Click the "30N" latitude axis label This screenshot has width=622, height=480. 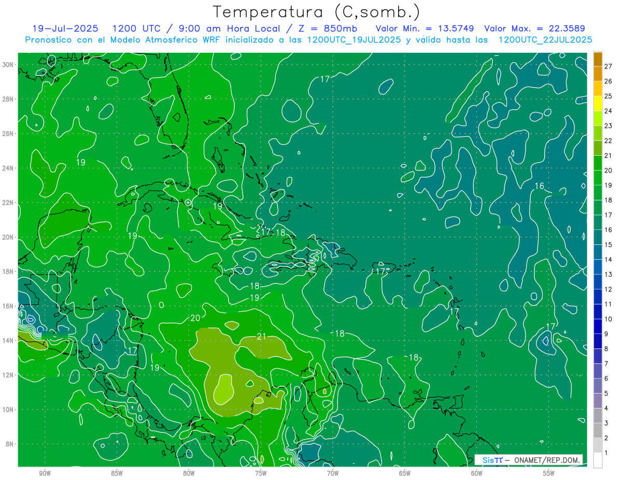[x=8, y=65]
